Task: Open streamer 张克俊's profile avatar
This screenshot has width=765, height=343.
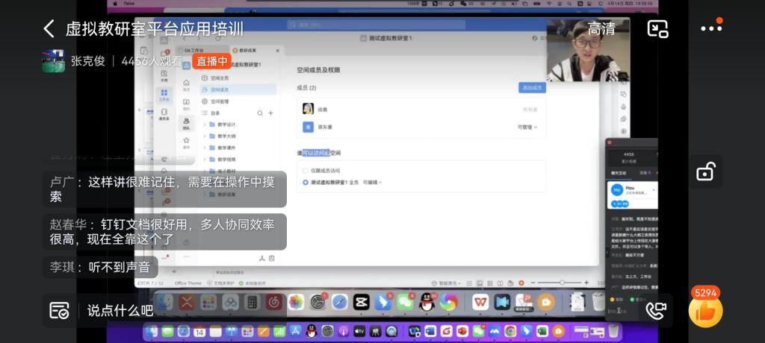Action: 53,61
